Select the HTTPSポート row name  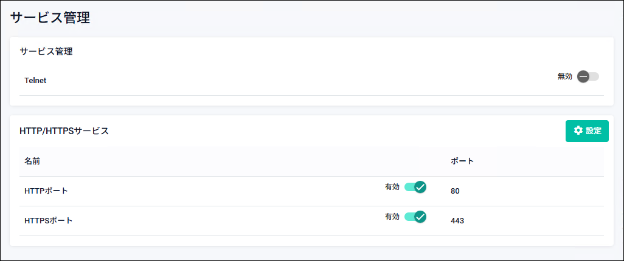[x=49, y=220]
